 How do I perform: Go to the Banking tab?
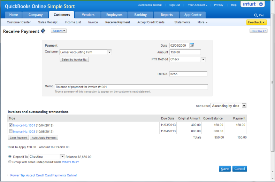140,15
